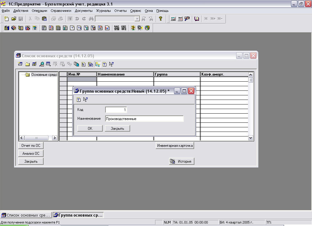Click the open file folder icon
312x226 pixels.
click(x=14, y=19)
